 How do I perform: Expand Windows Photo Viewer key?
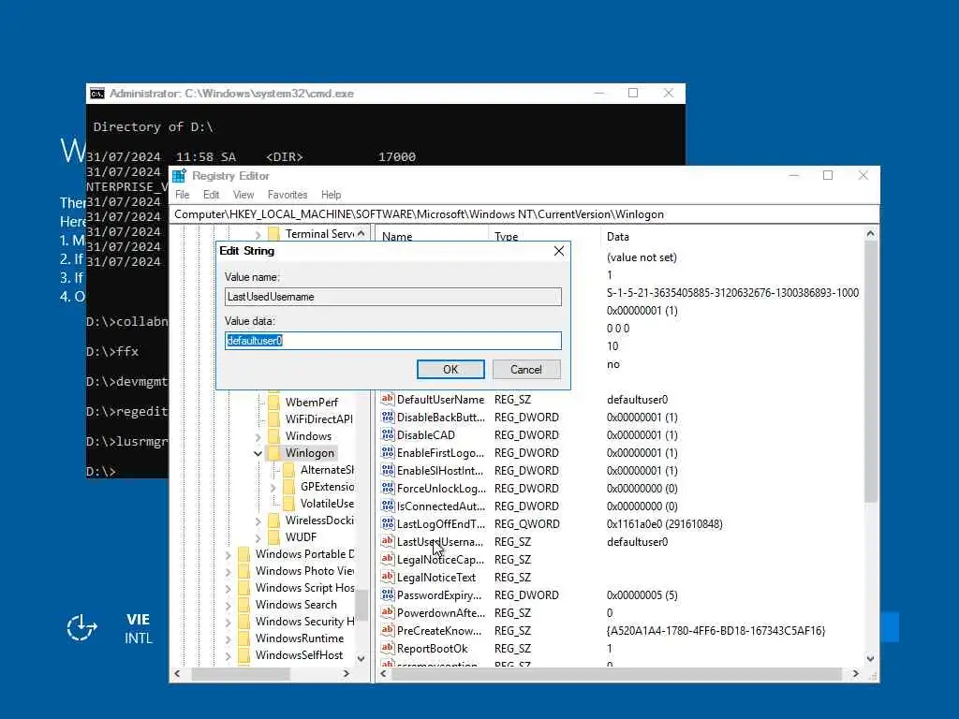pyautogui.click(x=228, y=572)
